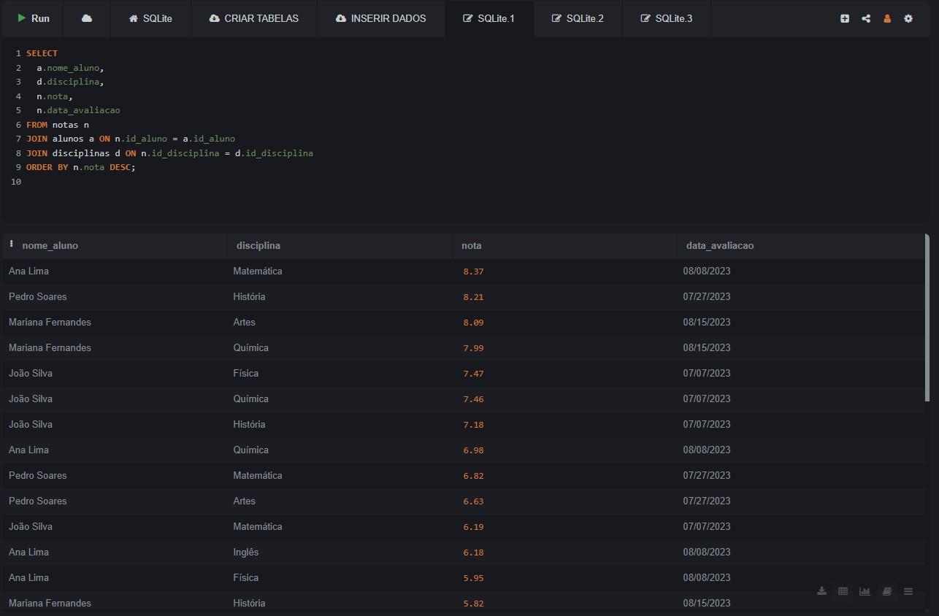Select the SQLite.1 tab

click(489, 18)
